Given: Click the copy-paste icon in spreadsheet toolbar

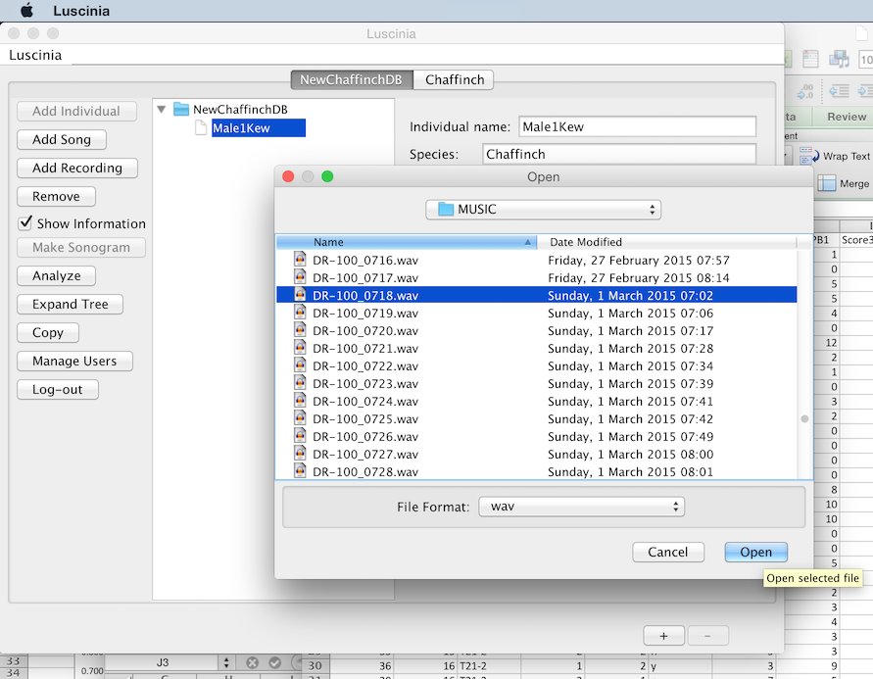Looking at the screenshot, I should point(839,59).
